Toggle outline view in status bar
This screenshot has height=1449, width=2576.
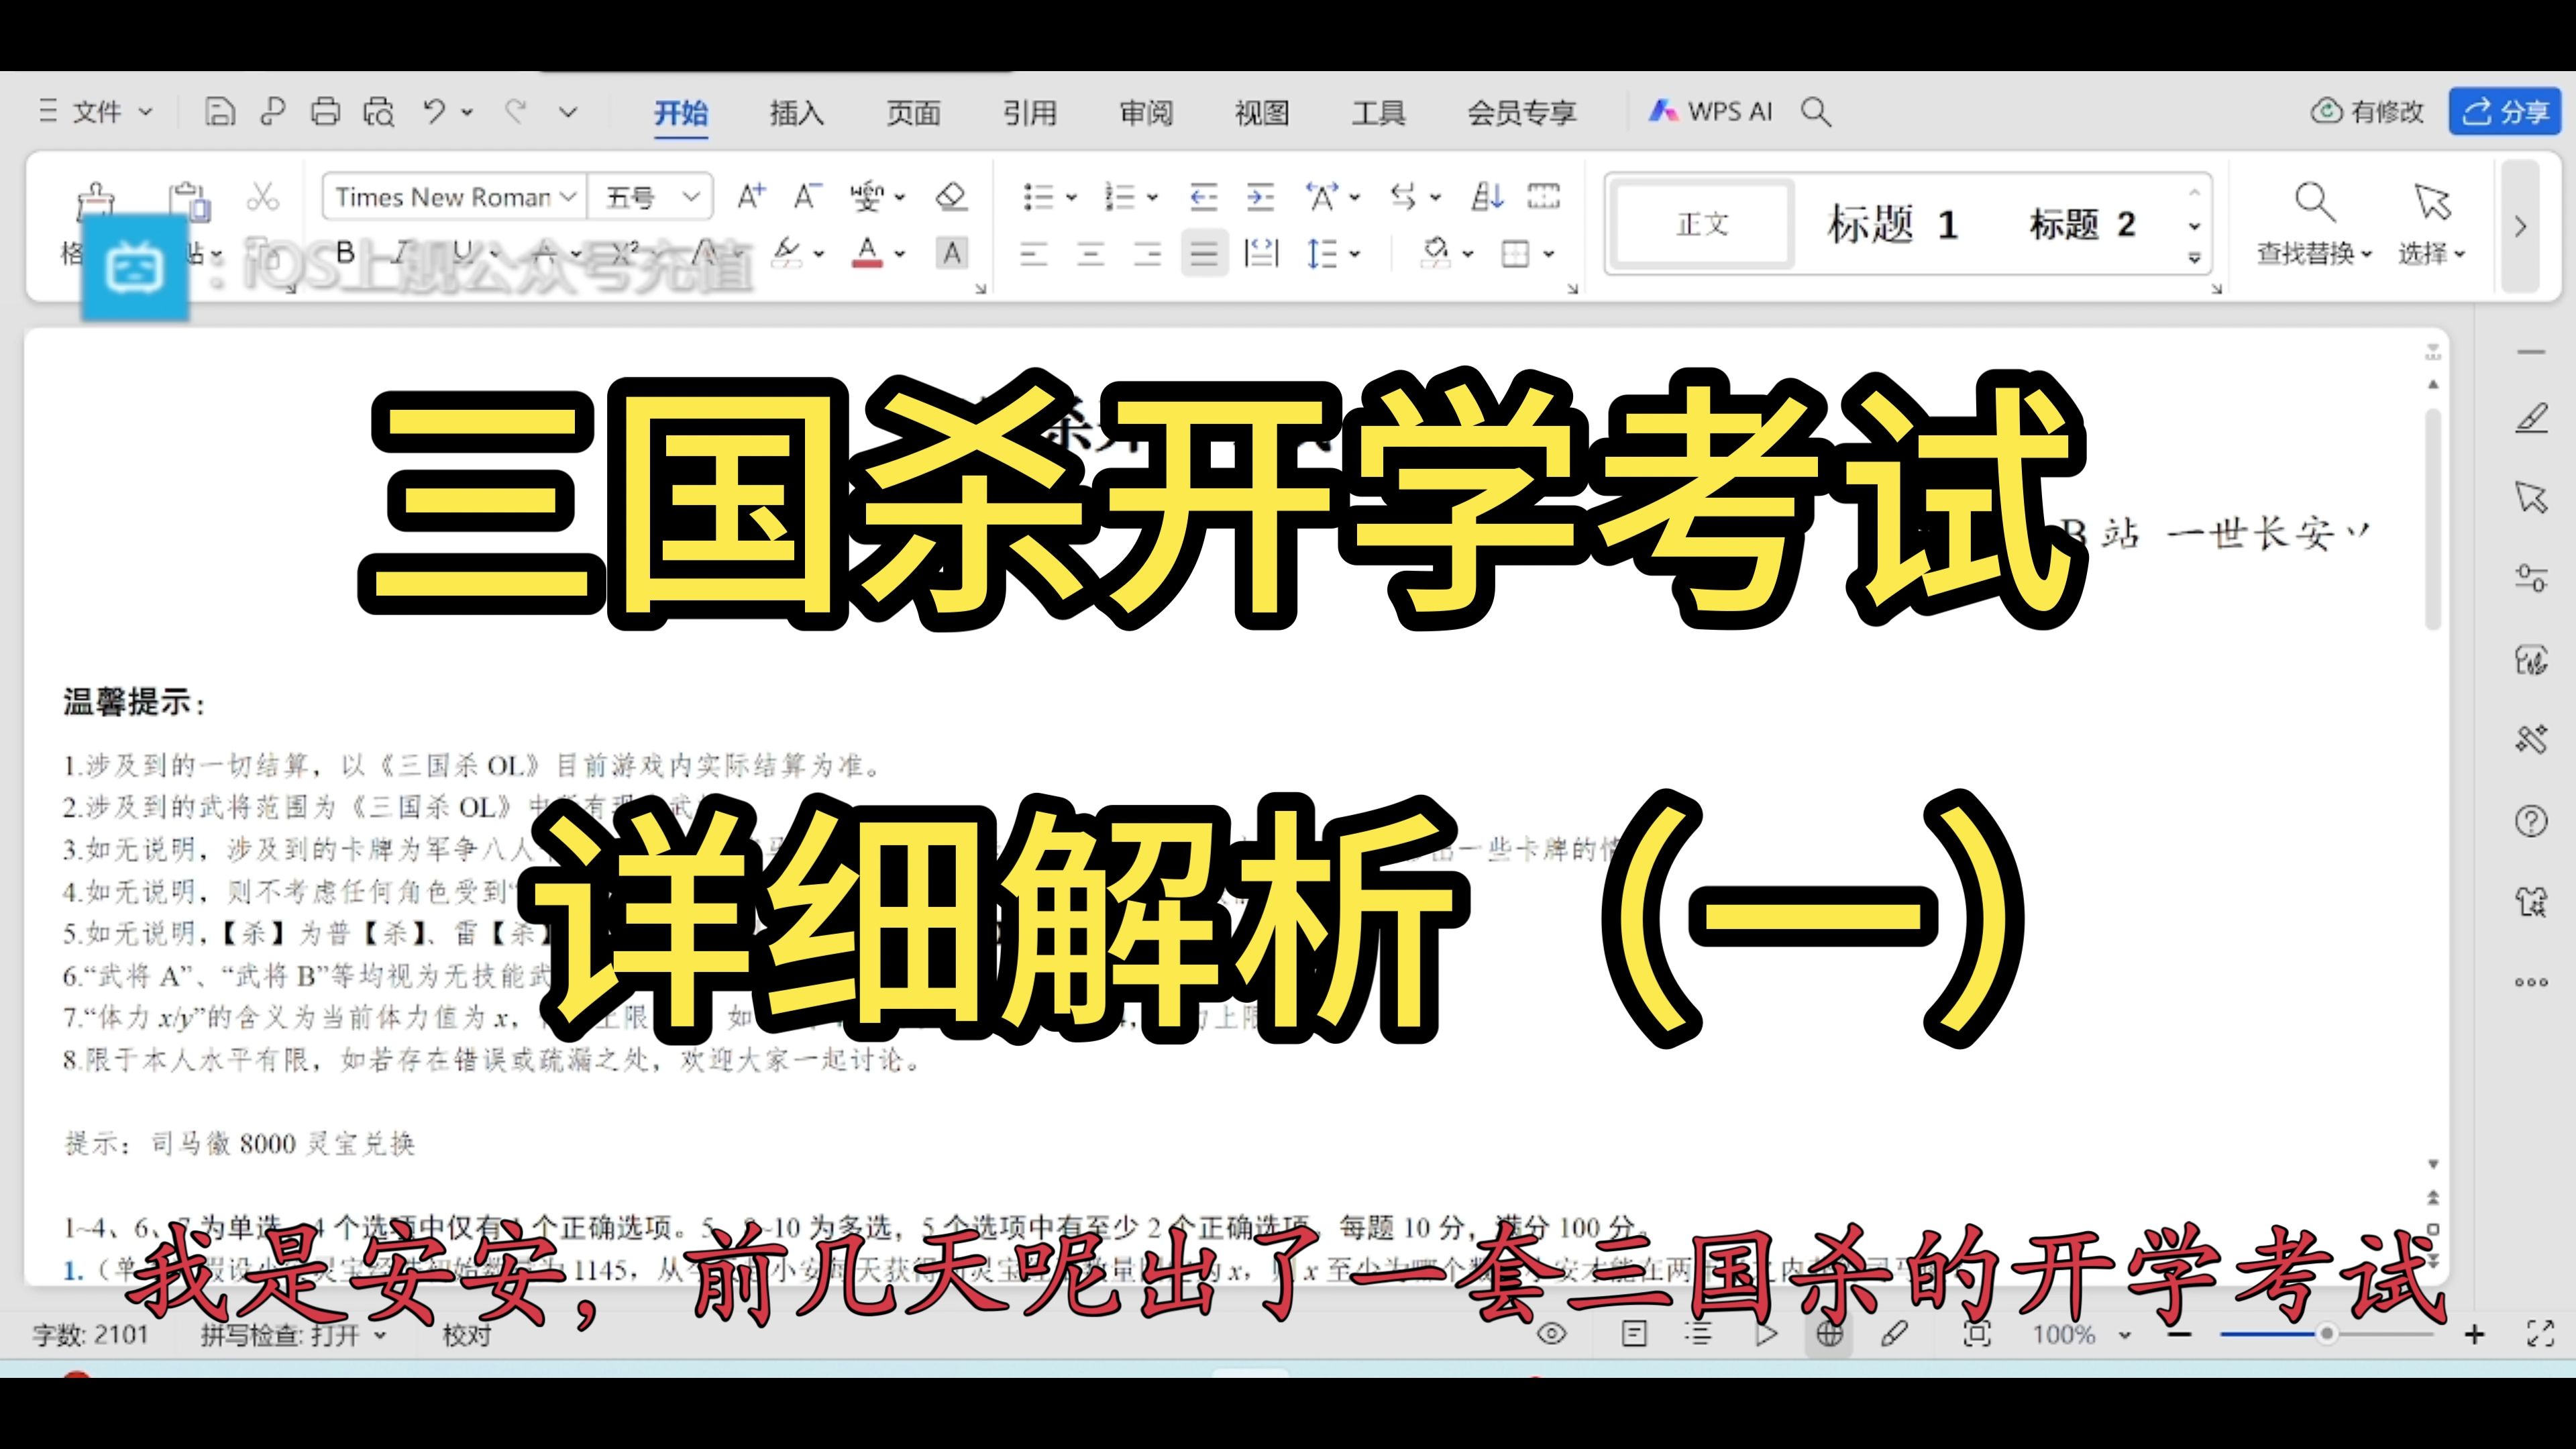tap(1699, 1334)
